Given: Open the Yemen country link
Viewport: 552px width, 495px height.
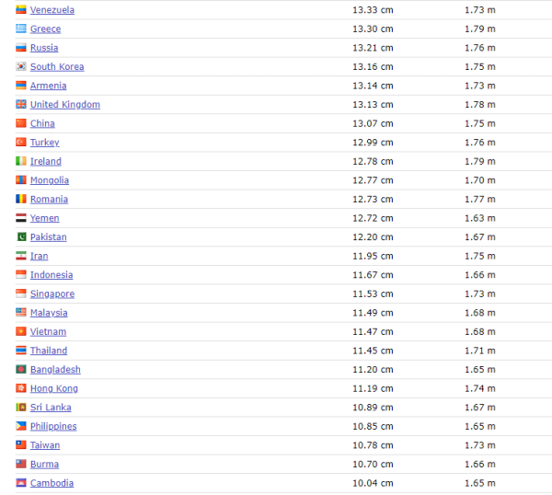Looking at the screenshot, I should [44, 218].
